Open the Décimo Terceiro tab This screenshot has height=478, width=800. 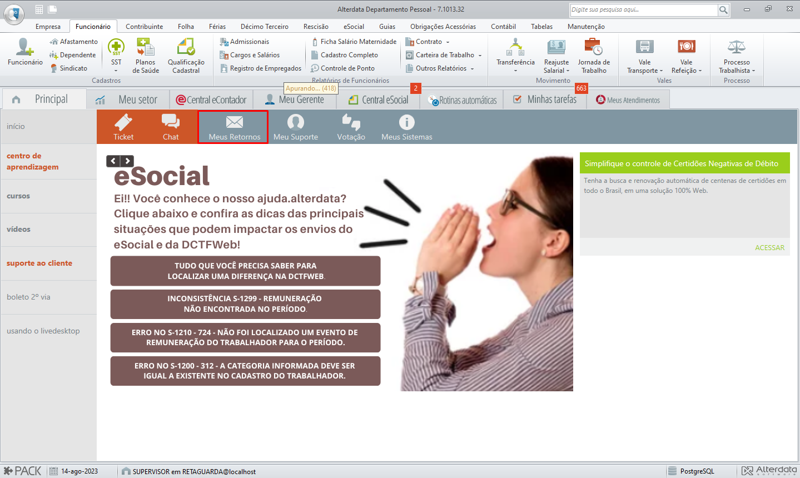265,27
